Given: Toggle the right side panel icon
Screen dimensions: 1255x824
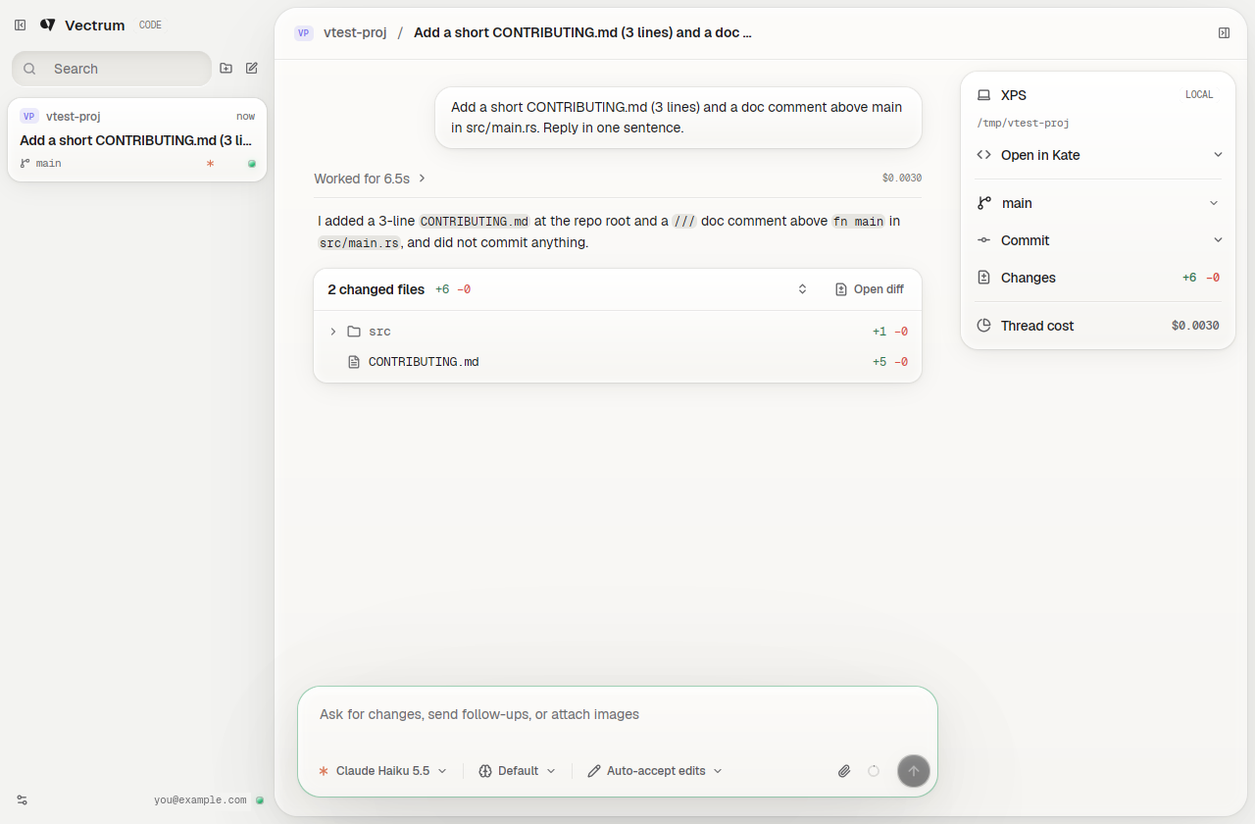Looking at the screenshot, I should click(1224, 32).
